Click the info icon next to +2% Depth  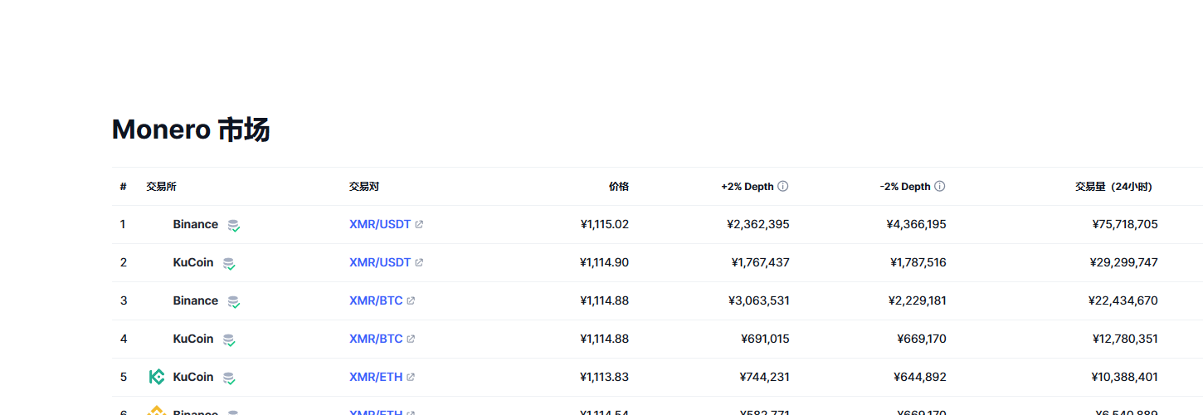pyautogui.click(x=782, y=187)
